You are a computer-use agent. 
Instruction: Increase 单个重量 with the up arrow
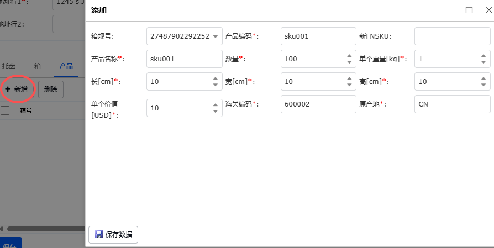pyautogui.click(x=483, y=56)
